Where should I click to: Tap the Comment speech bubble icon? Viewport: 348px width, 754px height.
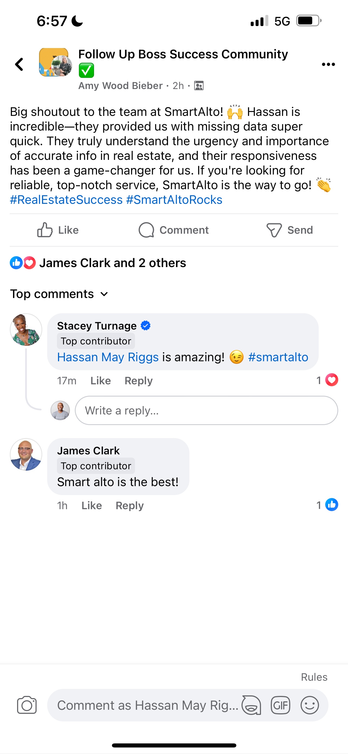pos(146,230)
